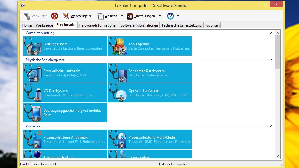Switch to the Technische Unterstützung tab
The width and height of the screenshot is (299, 168).
[x=182, y=25]
